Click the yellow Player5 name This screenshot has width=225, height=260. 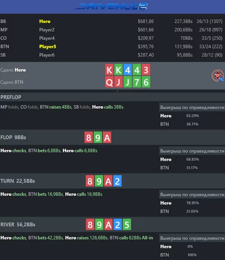[x=48, y=46]
